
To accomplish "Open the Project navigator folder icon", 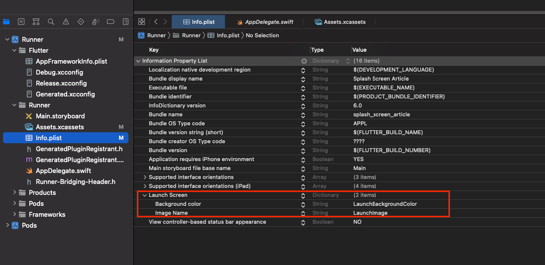I will (6, 22).
